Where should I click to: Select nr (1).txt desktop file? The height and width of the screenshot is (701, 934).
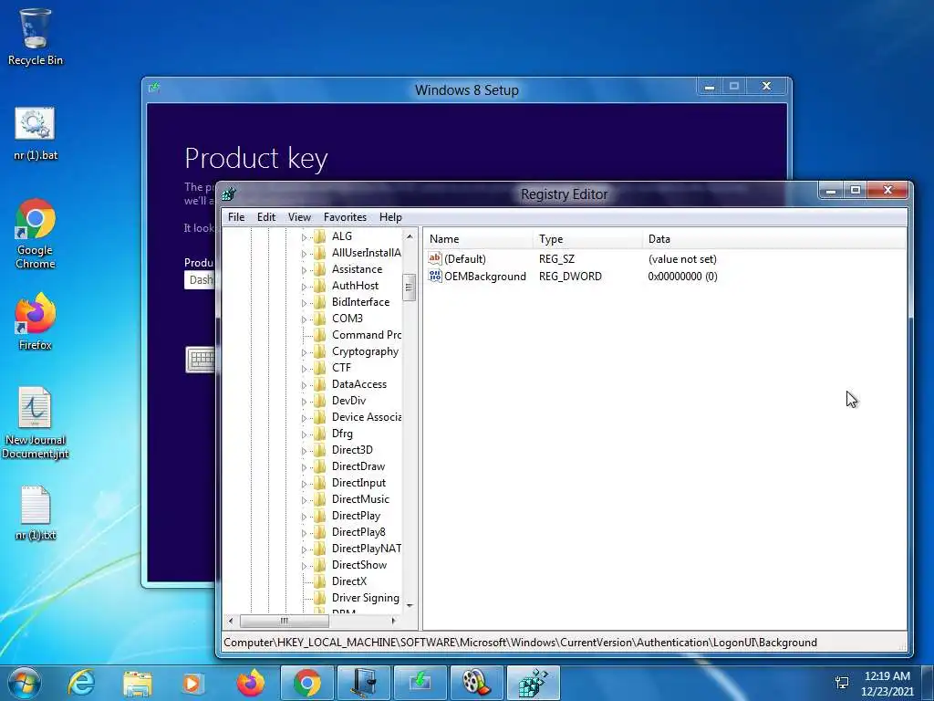pyautogui.click(x=36, y=513)
